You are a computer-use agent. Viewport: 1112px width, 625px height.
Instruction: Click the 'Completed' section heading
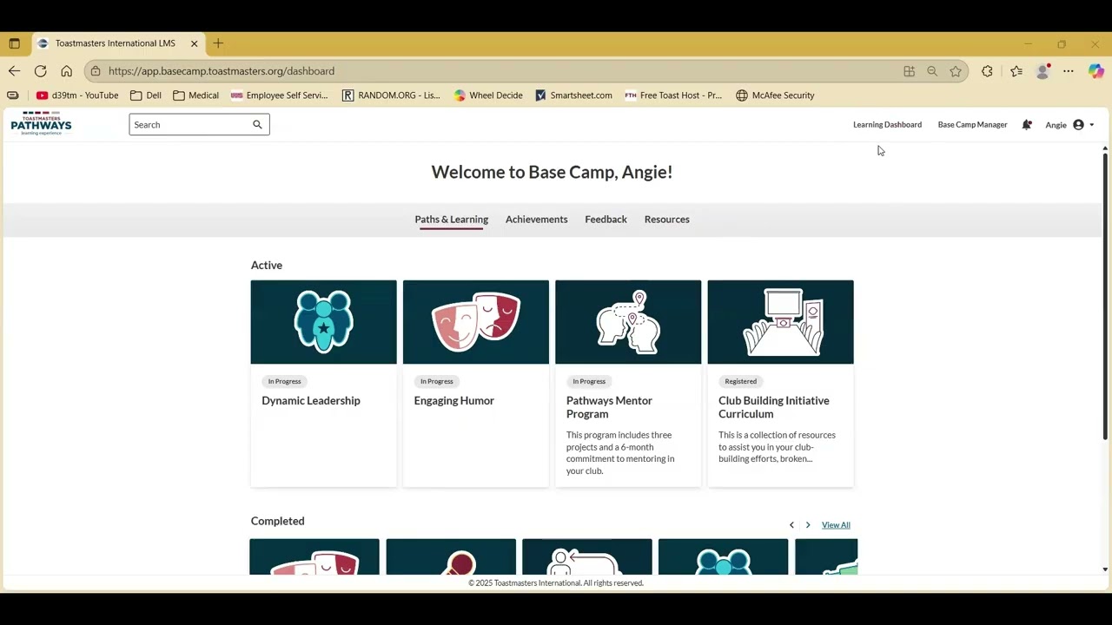278,521
